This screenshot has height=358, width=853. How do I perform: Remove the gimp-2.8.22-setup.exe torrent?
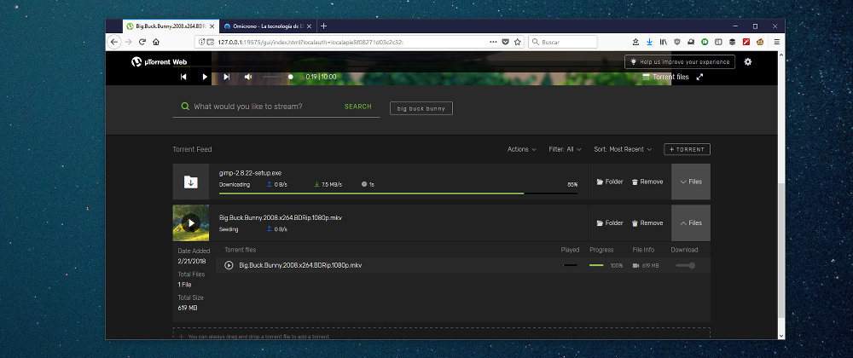(647, 182)
